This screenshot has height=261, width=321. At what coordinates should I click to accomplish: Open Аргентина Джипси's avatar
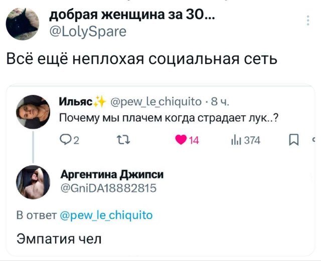coord(34,182)
